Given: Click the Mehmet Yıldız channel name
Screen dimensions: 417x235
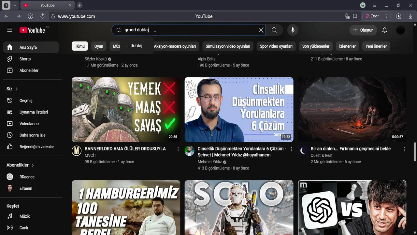Looking at the screenshot, I should click(209, 162).
